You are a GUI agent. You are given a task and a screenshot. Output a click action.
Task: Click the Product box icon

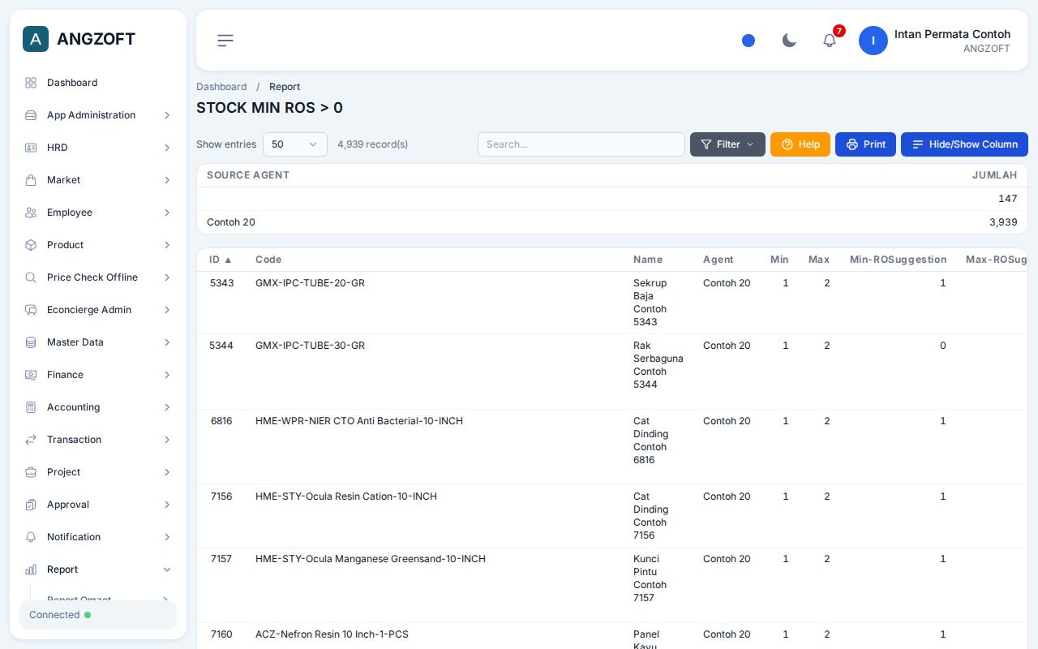(31, 245)
